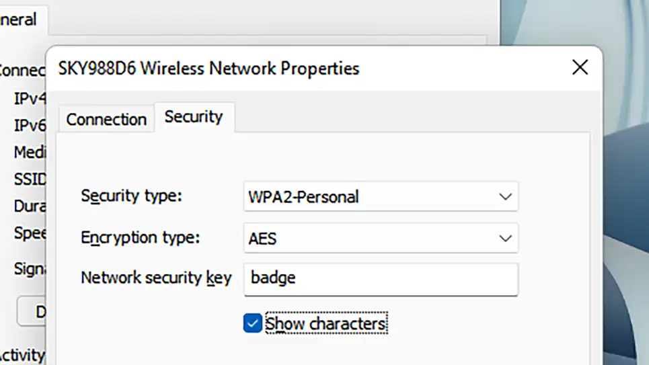This screenshot has height=365, width=649.
Task: Select the Security tab
Action: (x=194, y=117)
